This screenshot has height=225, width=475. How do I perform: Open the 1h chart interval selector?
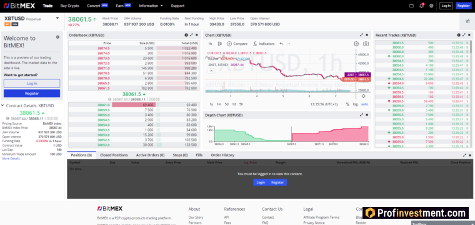pos(210,44)
